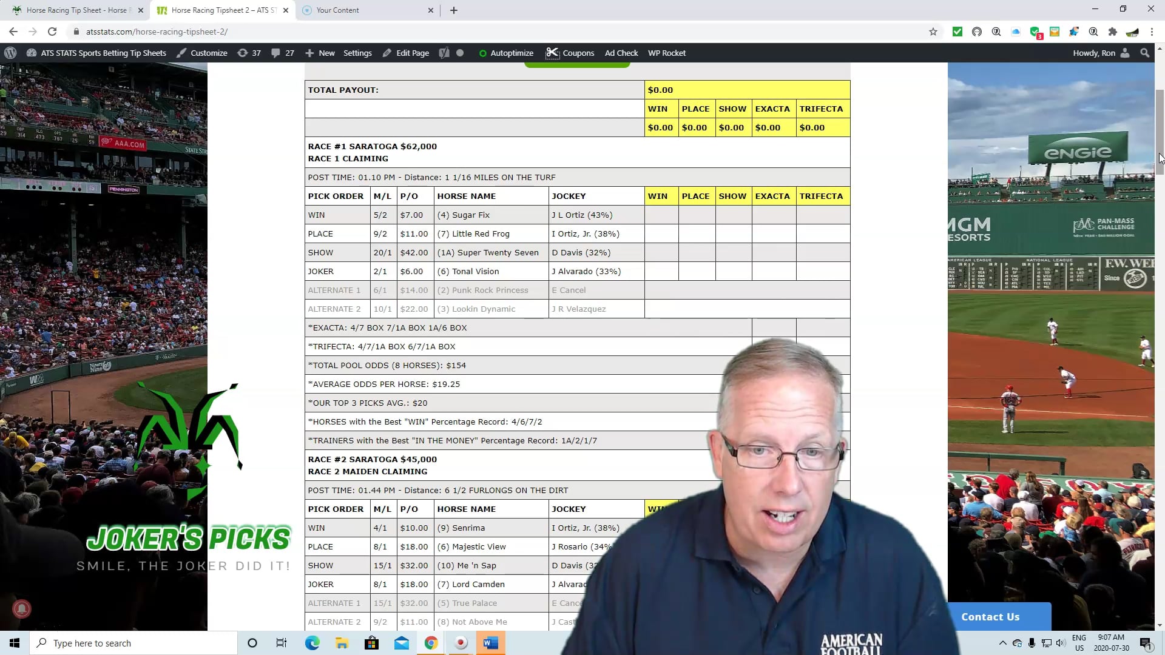
Task: Open the Autoptimize menu
Action: coord(506,53)
